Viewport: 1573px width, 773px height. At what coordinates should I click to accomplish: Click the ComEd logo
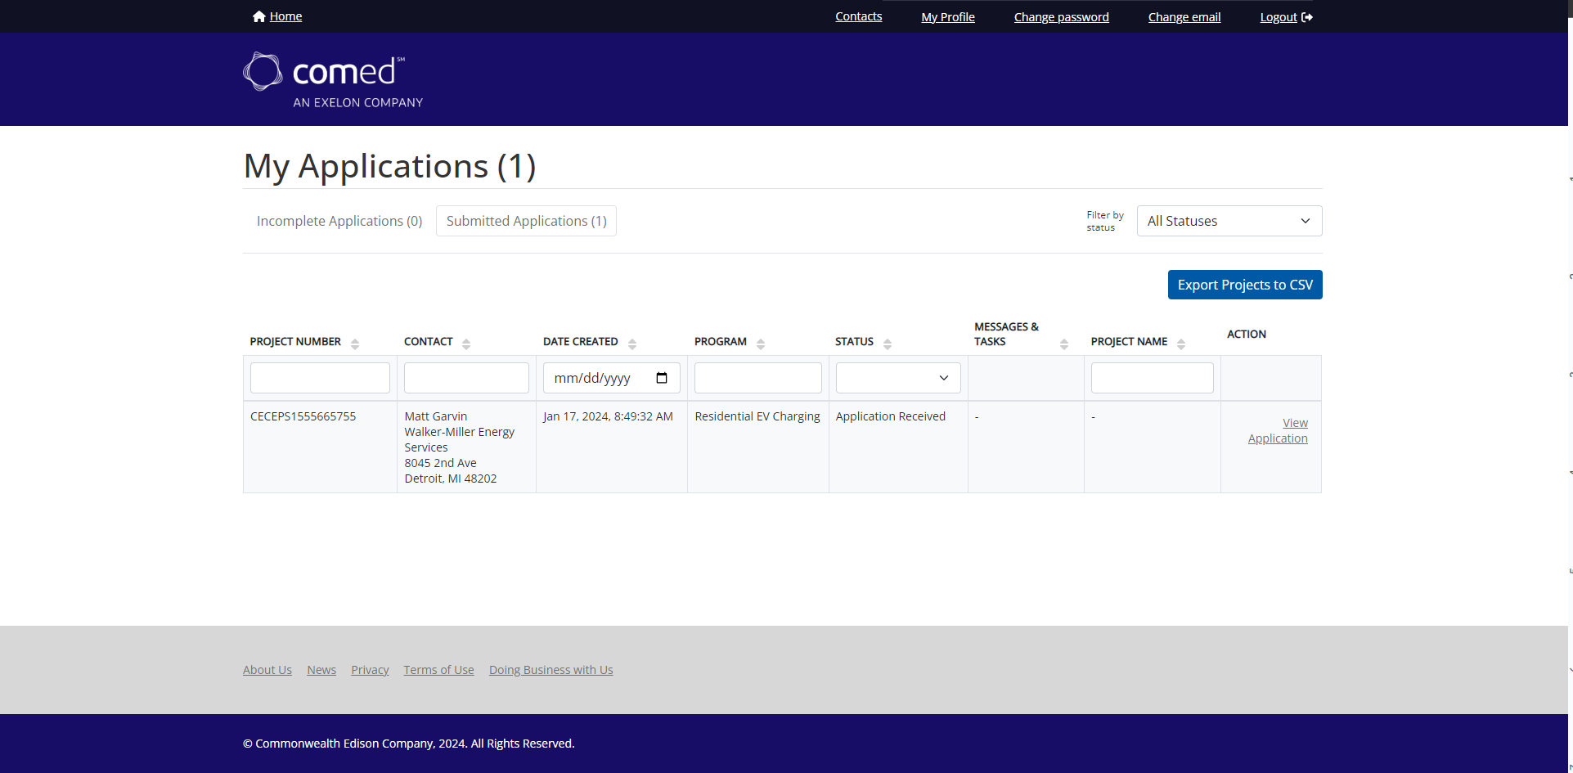pyautogui.click(x=333, y=80)
